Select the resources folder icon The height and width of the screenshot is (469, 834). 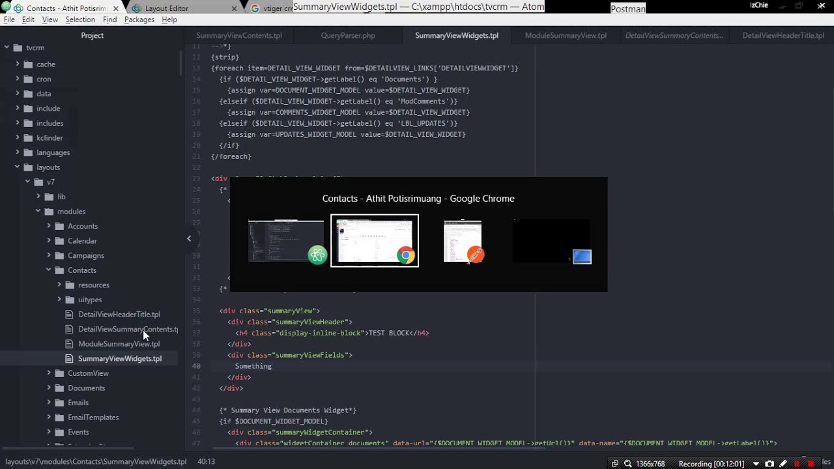70,285
